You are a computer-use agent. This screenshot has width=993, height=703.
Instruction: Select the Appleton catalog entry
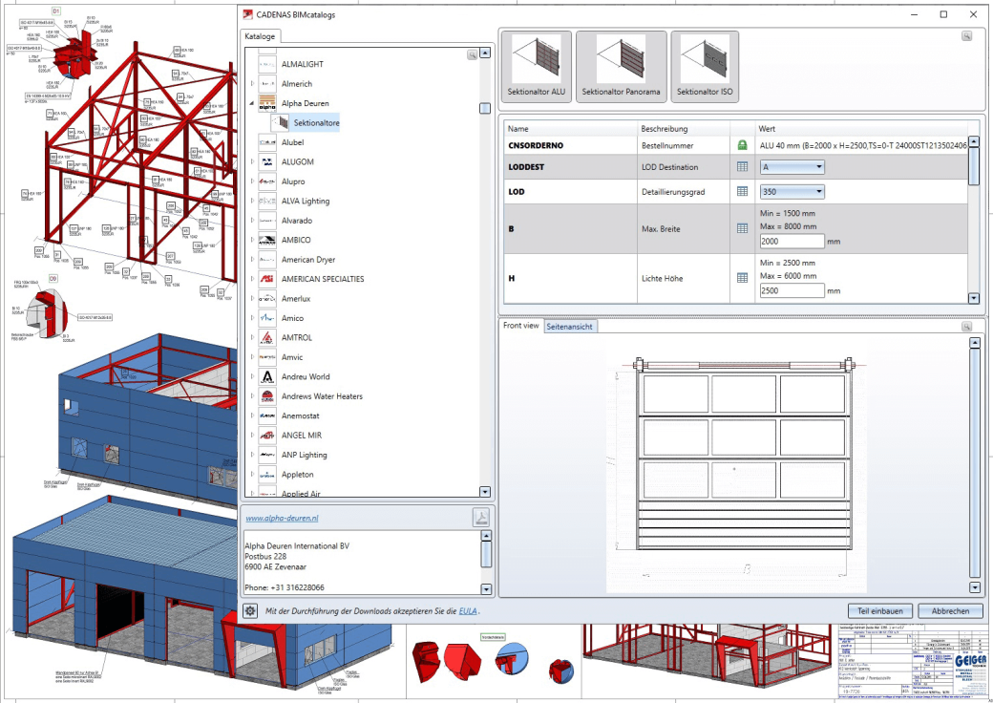pos(298,475)
